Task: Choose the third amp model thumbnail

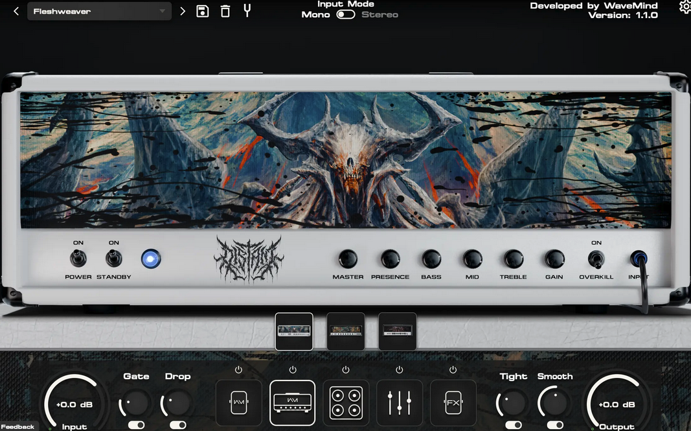Action: pyautogui.click(x=397, y=331)
